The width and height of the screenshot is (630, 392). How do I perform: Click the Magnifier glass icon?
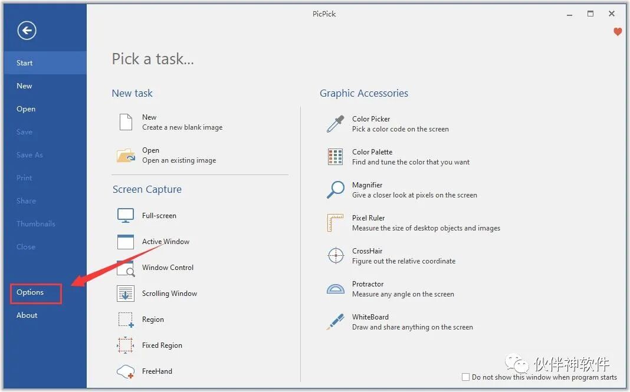[336, 190]
